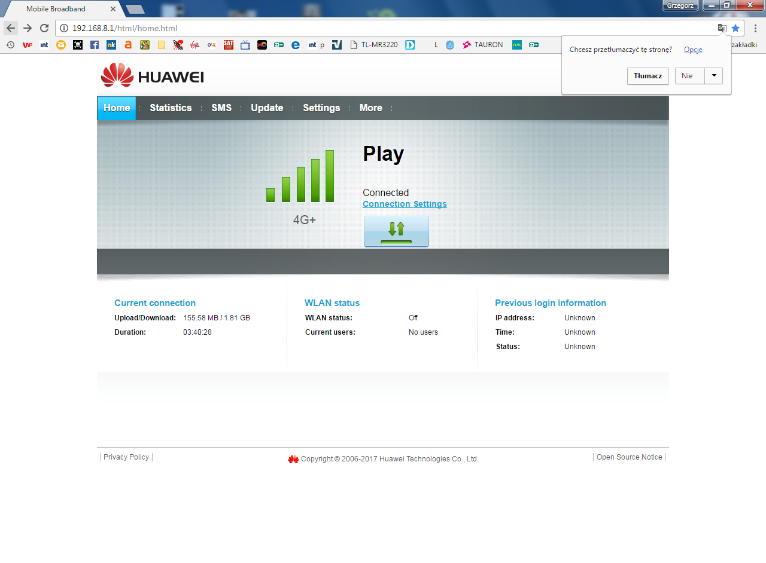Open the yellow mail envelope bookmark
The width and height of the screenshot is (766, 563).
pos(61,45)
